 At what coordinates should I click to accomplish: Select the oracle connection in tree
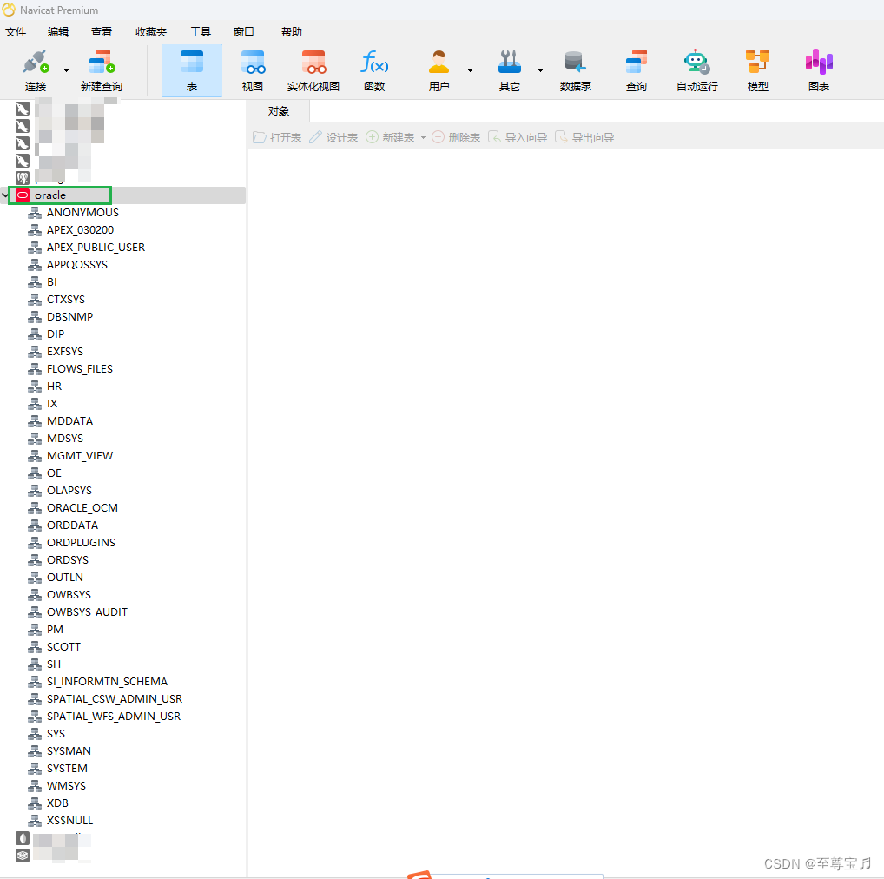coord(50,195)
